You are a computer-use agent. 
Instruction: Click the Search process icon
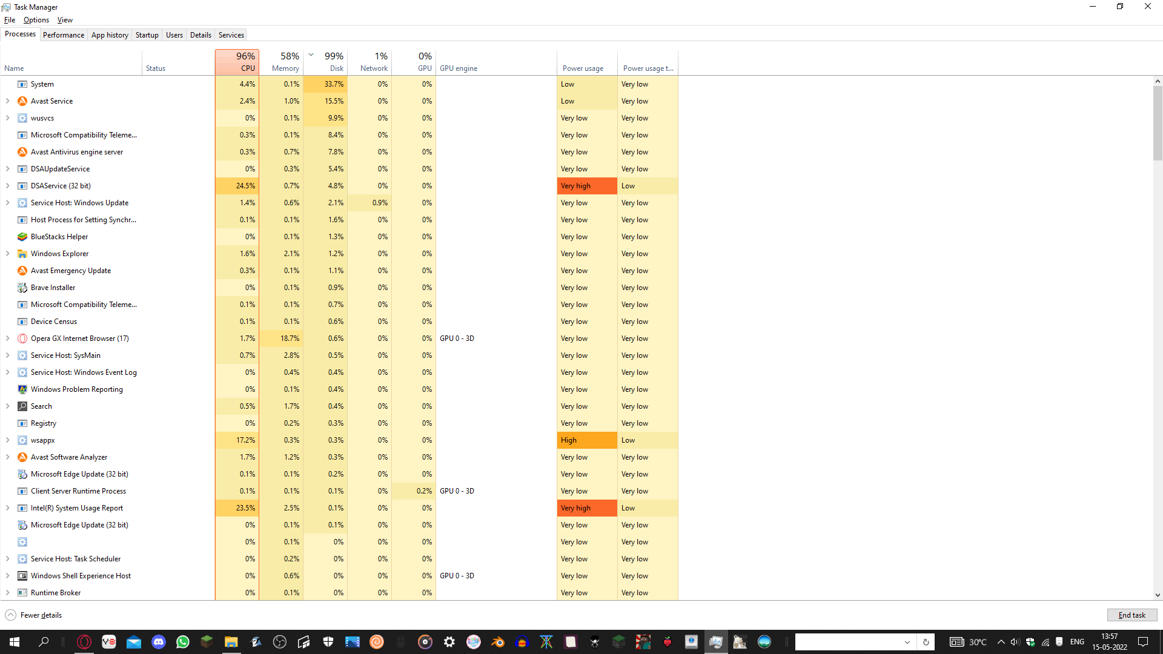(x=22, y=406)
